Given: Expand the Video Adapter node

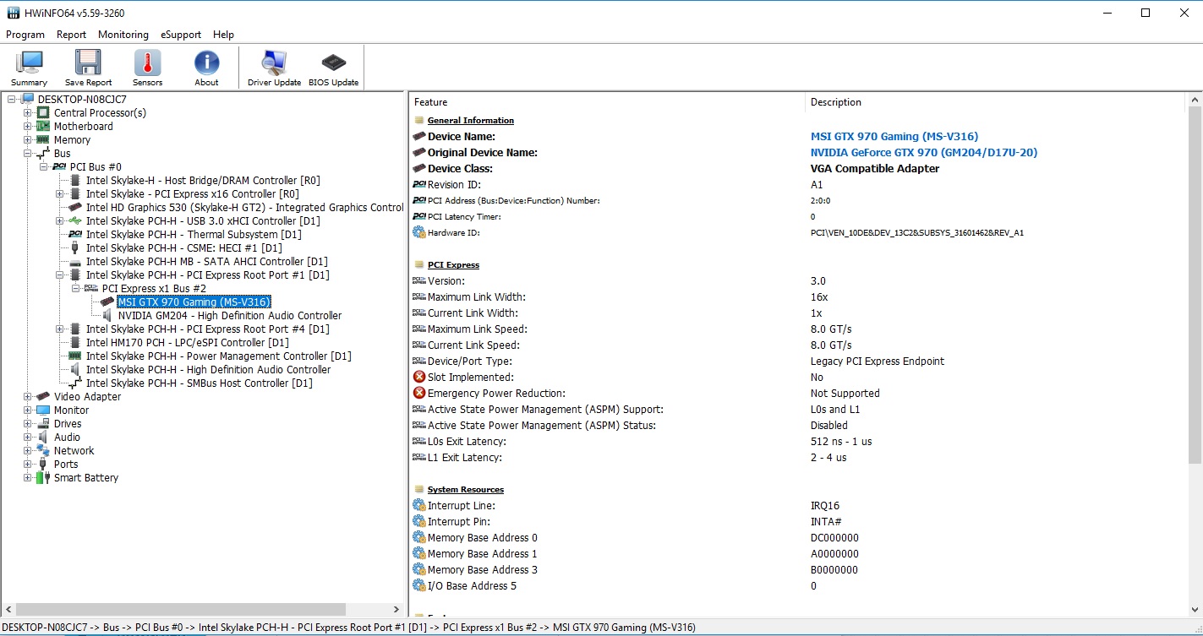Looking at the screenshot, I should click(28, 397).
